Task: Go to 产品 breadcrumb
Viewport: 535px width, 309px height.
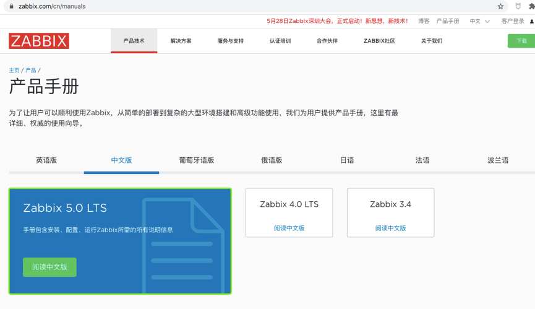Action: (31, 71)
